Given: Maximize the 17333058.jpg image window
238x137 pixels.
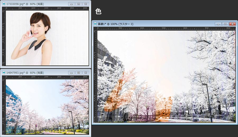Looking at the screenshot, I should coord(79,4).
